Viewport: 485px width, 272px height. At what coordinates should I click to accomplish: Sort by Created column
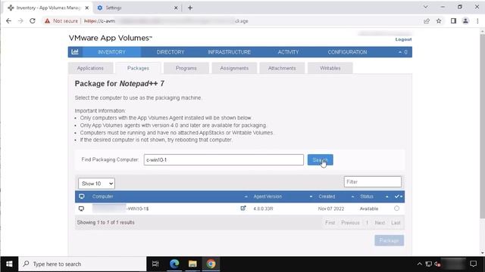352,196
